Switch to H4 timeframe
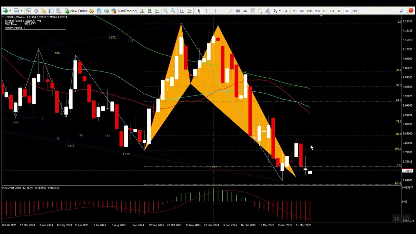This screenshot has height=234, width=416. pyautogui.click(x=332, y=11)
